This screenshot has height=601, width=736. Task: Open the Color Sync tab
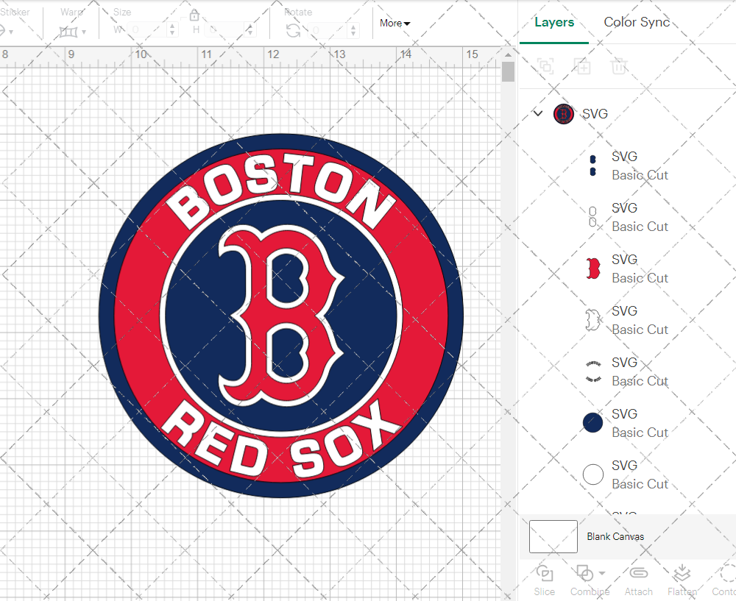tap(637, 22)
